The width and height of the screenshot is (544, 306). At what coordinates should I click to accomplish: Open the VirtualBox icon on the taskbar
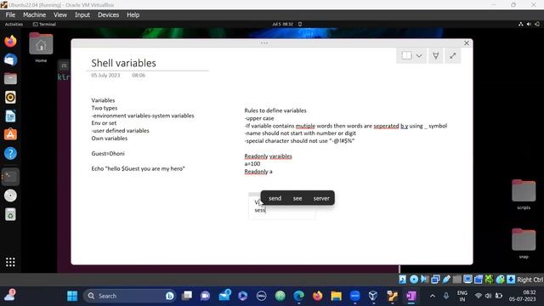373,296
